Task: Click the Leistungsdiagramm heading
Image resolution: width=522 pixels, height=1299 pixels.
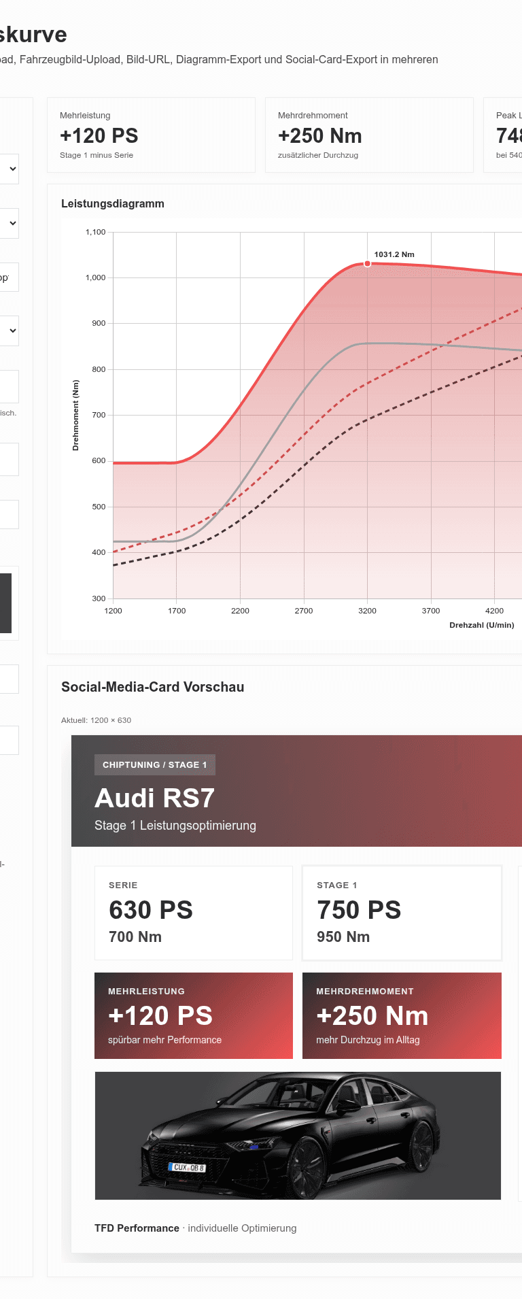Action: point(113,204)
